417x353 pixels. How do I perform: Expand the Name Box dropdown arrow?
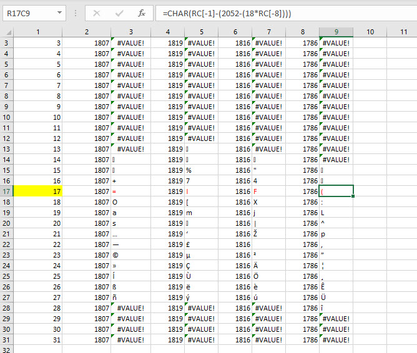coord(59,12)
